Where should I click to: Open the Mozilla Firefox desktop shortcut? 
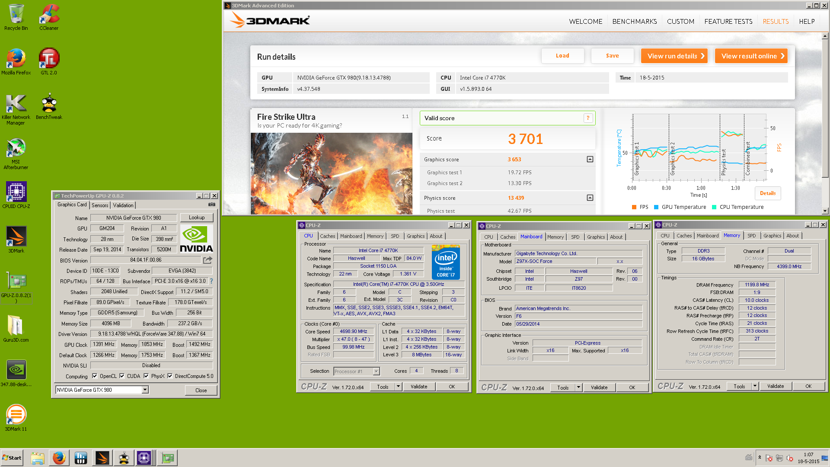point(16,62)
